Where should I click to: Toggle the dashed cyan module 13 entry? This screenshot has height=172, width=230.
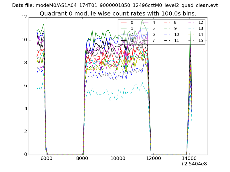[x=191, y=28]
